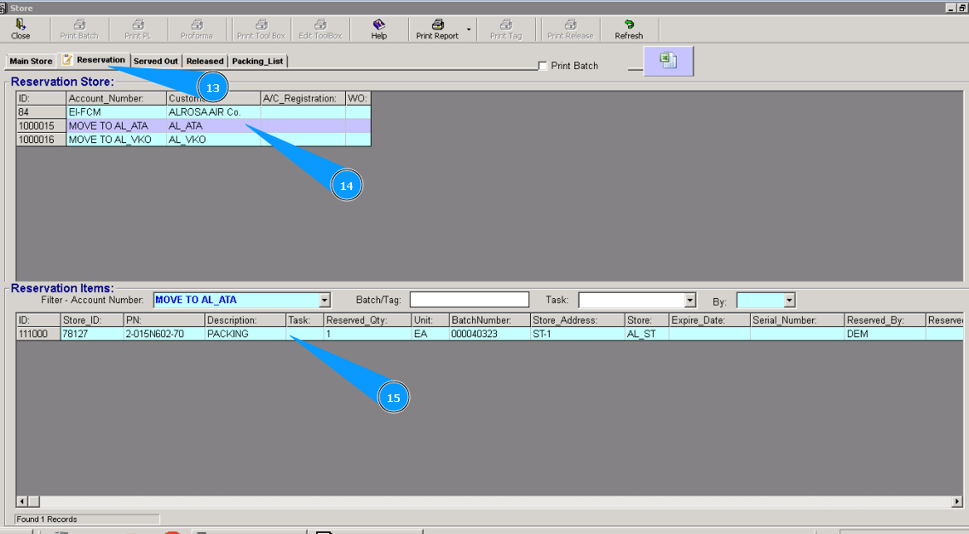
Task: Click the WO column header
Action: pyautogui.click(x=359, y=98)
